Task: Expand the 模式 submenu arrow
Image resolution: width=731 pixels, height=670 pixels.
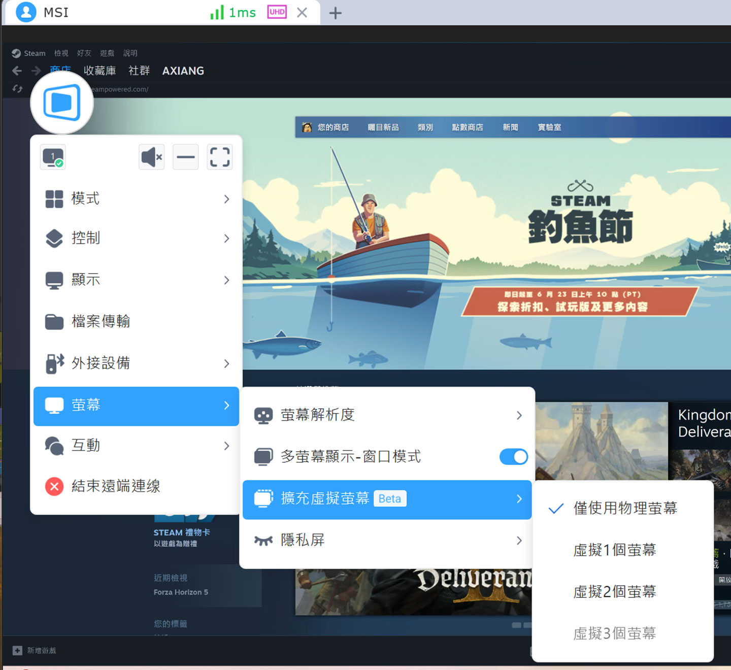Action: pyautogui.click(x=227, y=199)
